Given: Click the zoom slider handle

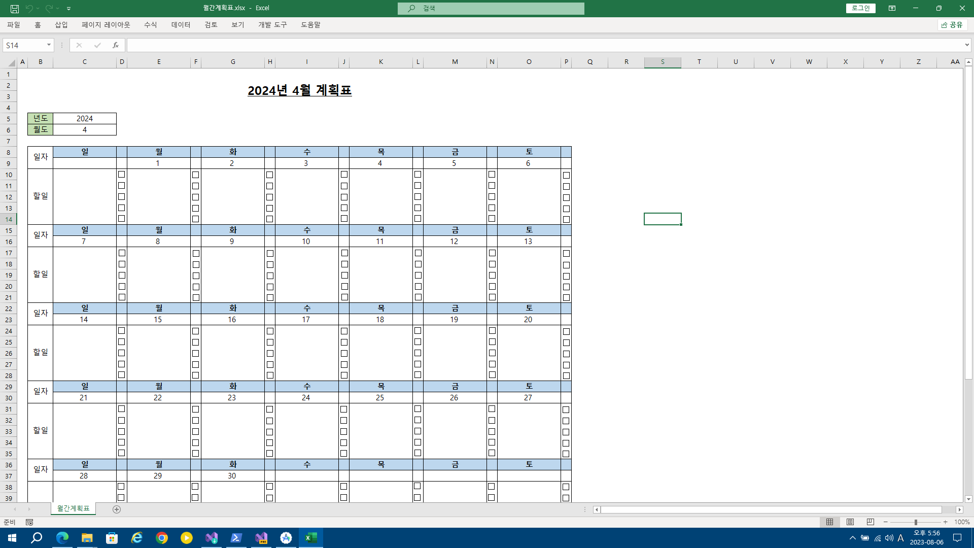Looking at the screenshot, I should pos(916,522).
